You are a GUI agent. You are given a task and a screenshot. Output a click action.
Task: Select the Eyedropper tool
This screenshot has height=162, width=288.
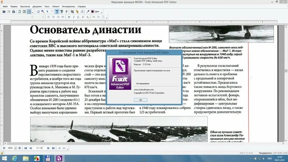(x=88, y=12)
